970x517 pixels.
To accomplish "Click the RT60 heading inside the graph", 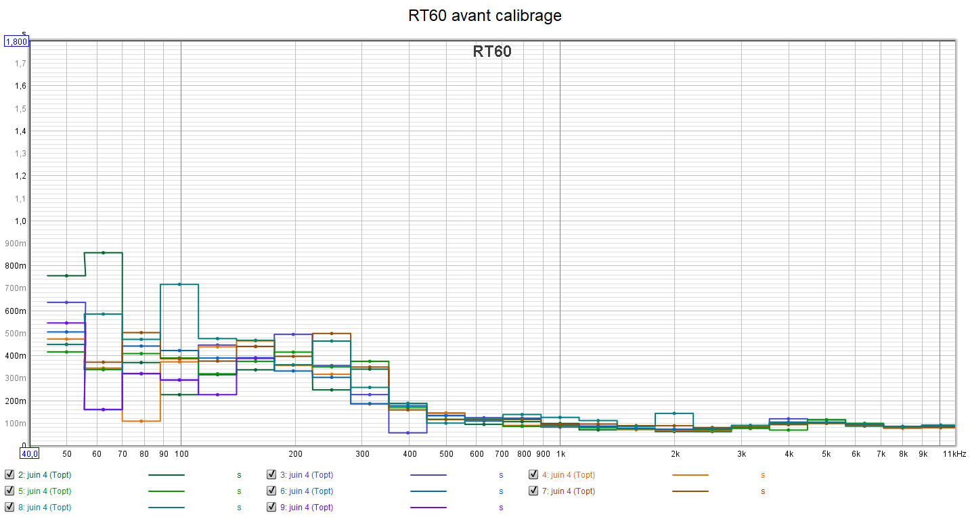I will coord(492,51).
